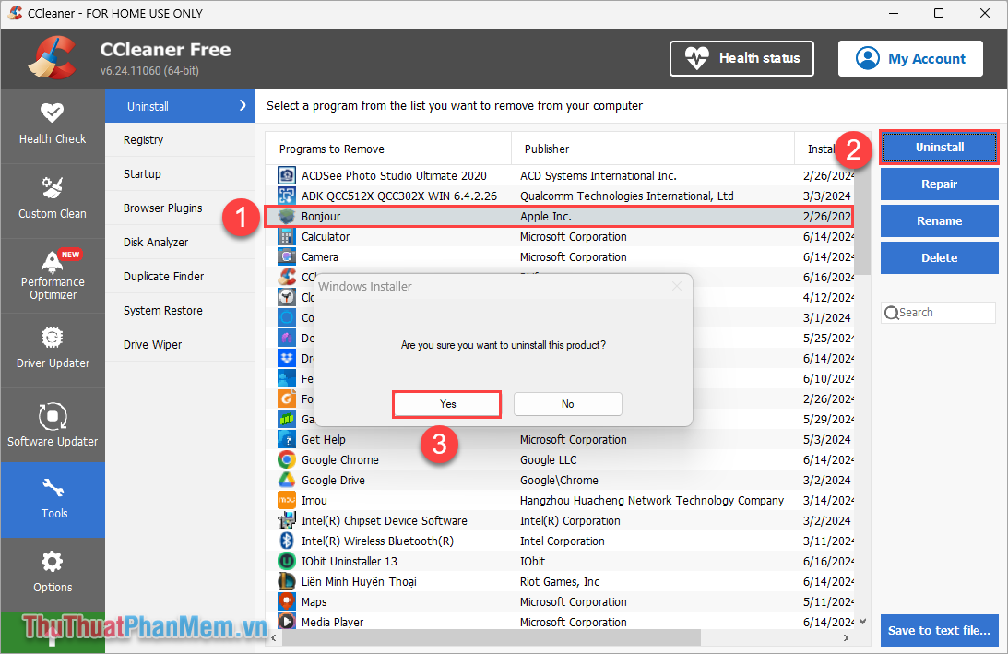Click publisher 'Qualcomm Technologies International, Ltd'

[627, 196]
